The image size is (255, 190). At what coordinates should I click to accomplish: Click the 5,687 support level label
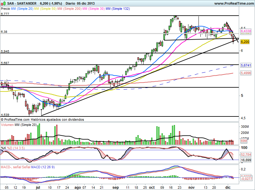[5, 63]
